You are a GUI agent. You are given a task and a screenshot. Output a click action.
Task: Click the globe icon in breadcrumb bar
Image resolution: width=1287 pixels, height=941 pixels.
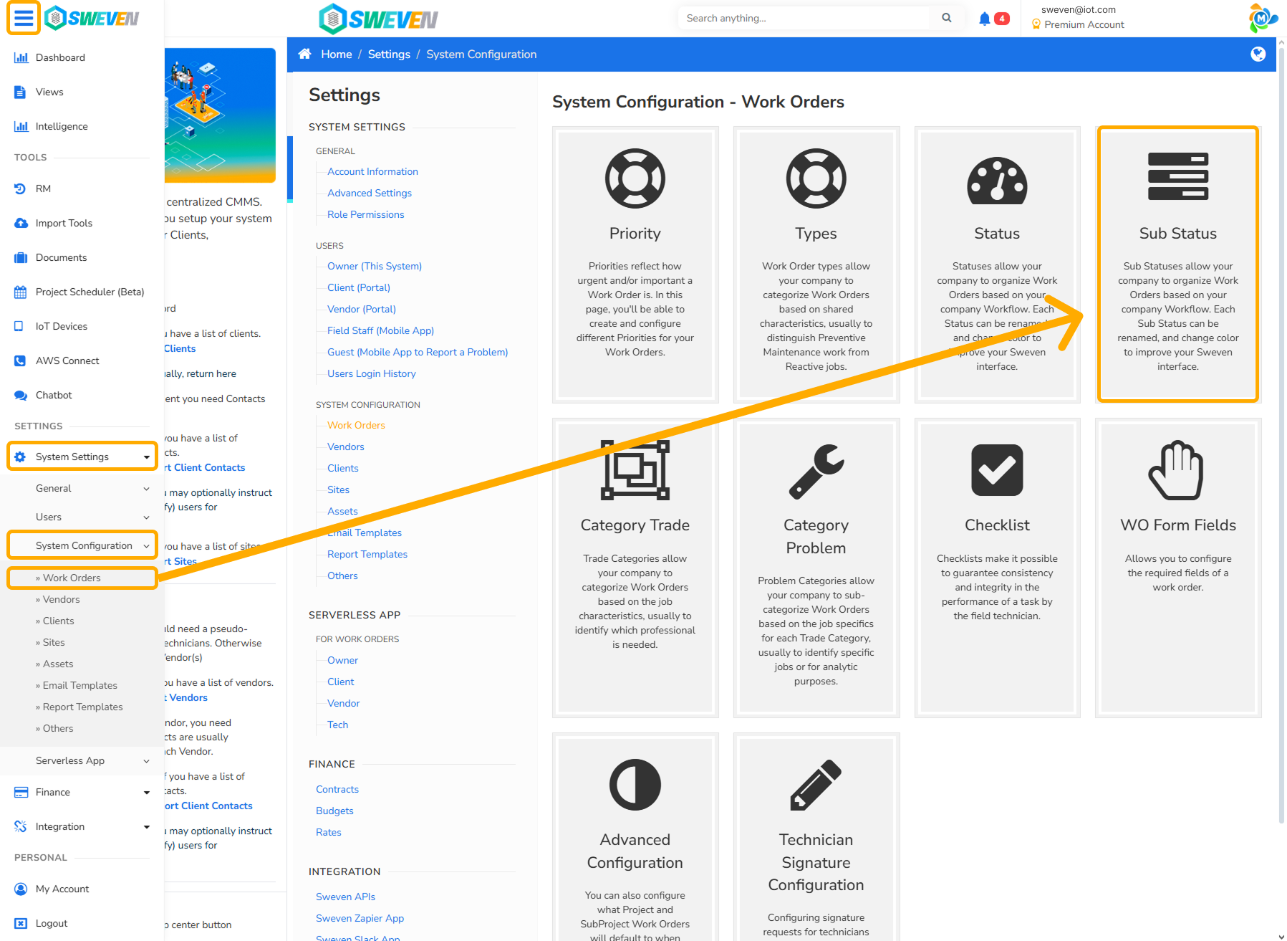pyautogui.click(x=1258, y=54)
